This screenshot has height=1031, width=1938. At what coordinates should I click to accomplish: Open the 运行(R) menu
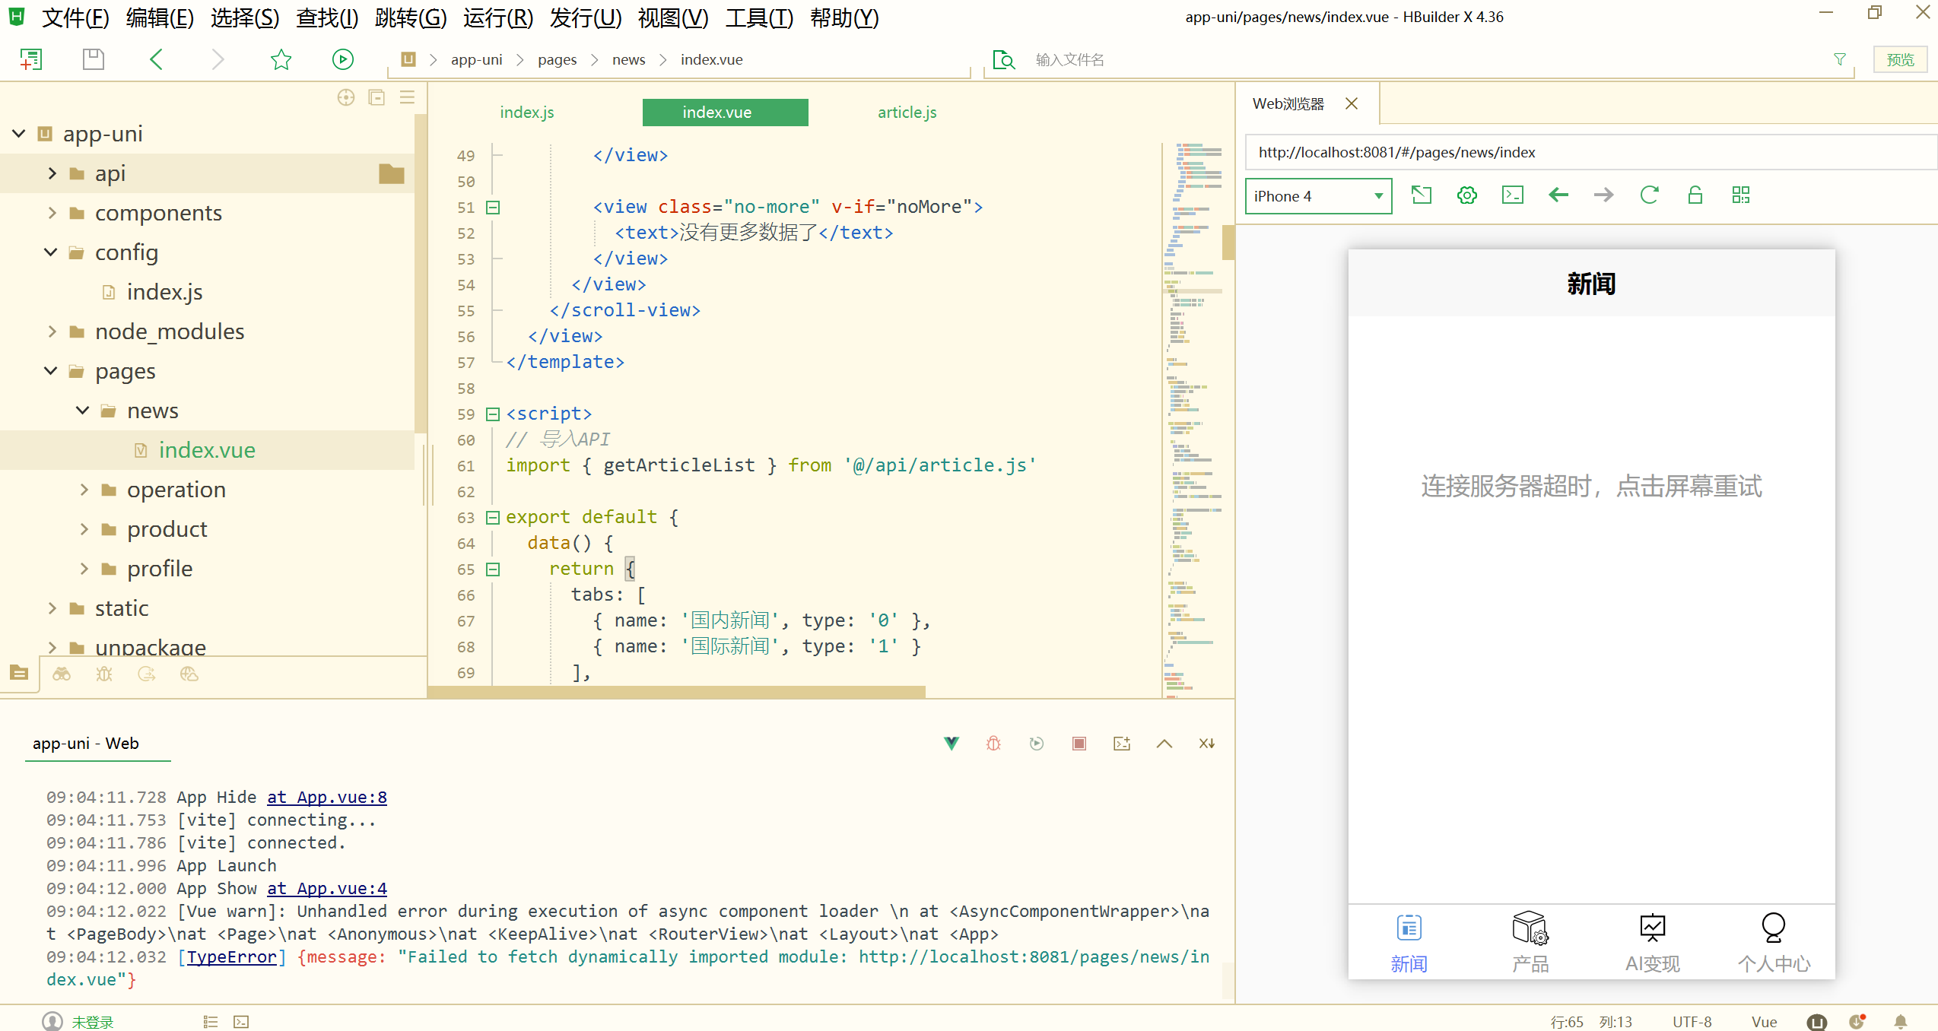click(x=497, y=17)
